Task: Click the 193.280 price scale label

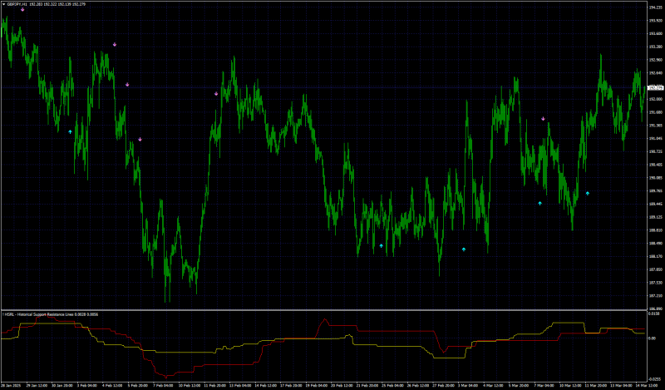Action: coord(655,47)
